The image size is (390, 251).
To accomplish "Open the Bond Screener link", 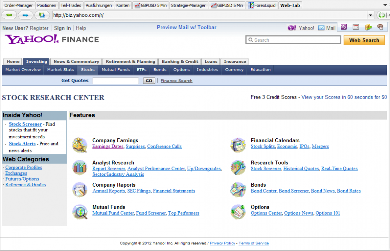I will point(294,191).
